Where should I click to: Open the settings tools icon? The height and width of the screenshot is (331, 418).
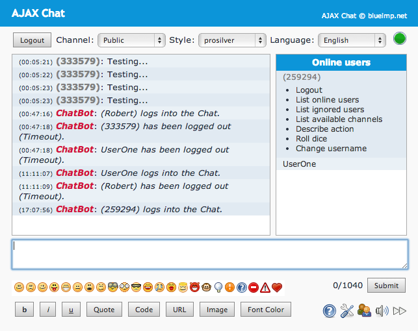(x=347, y=311)
